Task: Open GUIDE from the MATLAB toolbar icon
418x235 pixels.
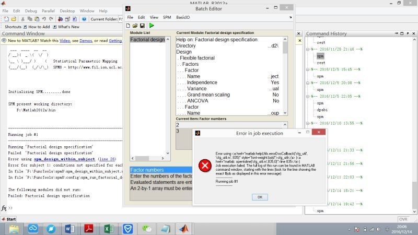Action: 67,19
